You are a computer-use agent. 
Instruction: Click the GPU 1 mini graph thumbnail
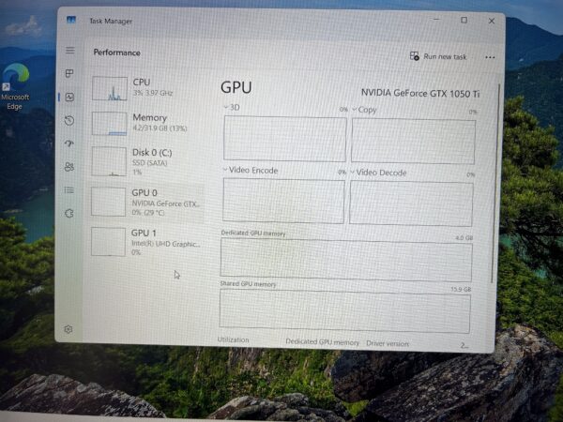(108, 242)
